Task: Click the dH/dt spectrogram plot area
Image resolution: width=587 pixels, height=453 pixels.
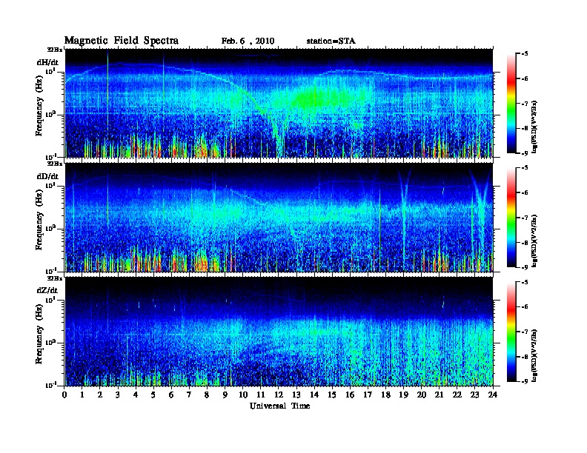Action: coord(279,103)
